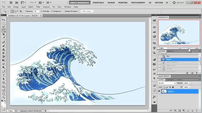Click the Refine Edge button

point(87,11)
